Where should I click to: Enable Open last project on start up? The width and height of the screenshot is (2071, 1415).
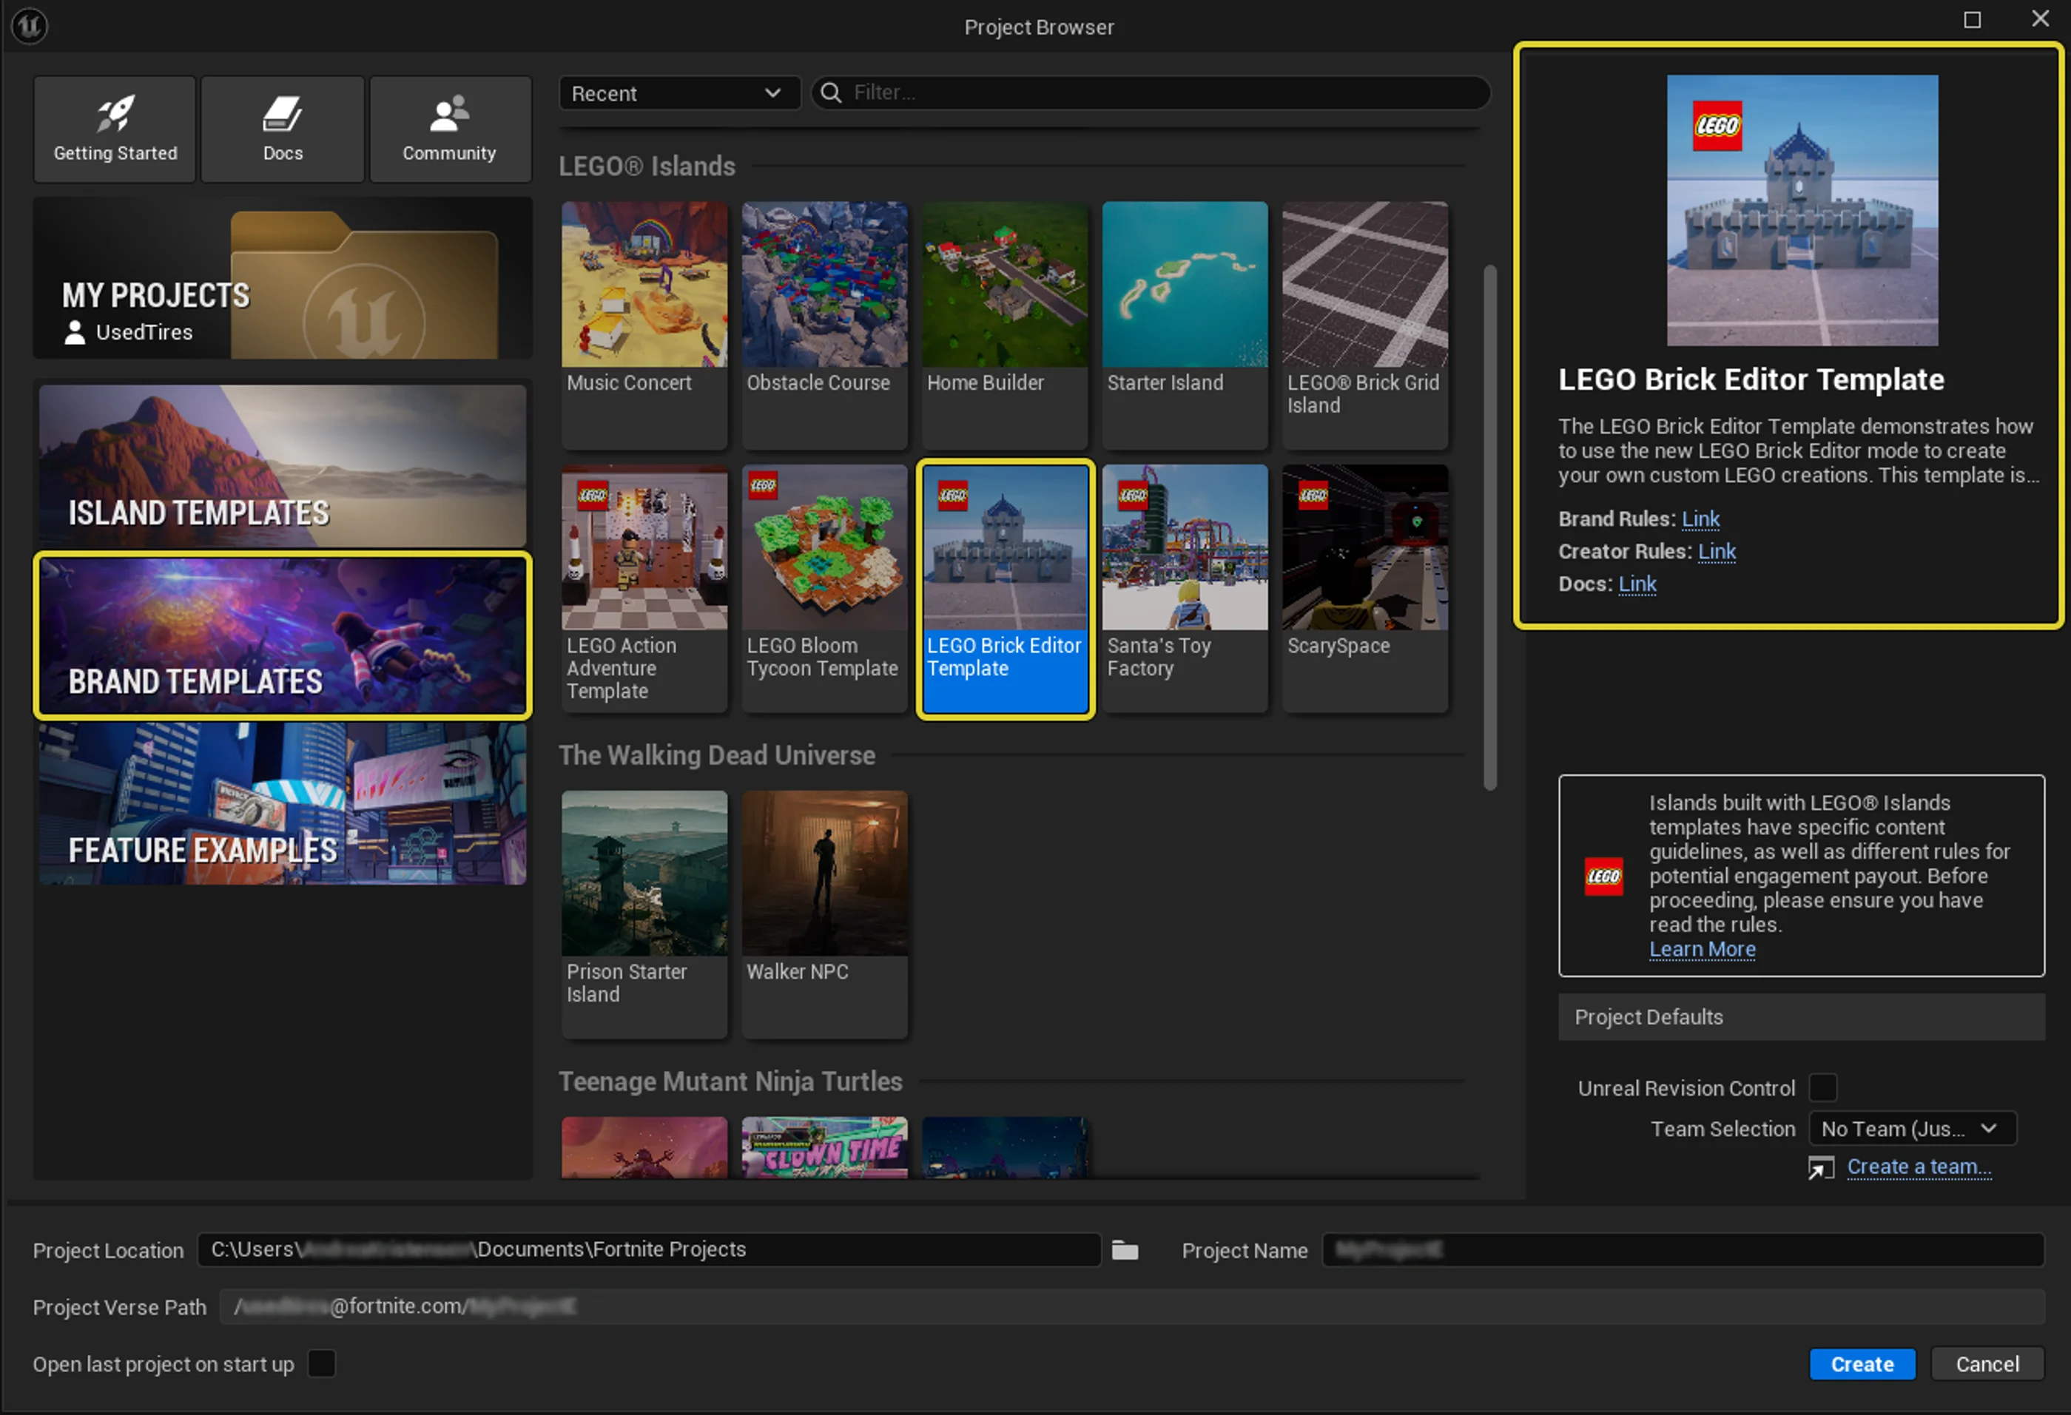[321, 1363]
